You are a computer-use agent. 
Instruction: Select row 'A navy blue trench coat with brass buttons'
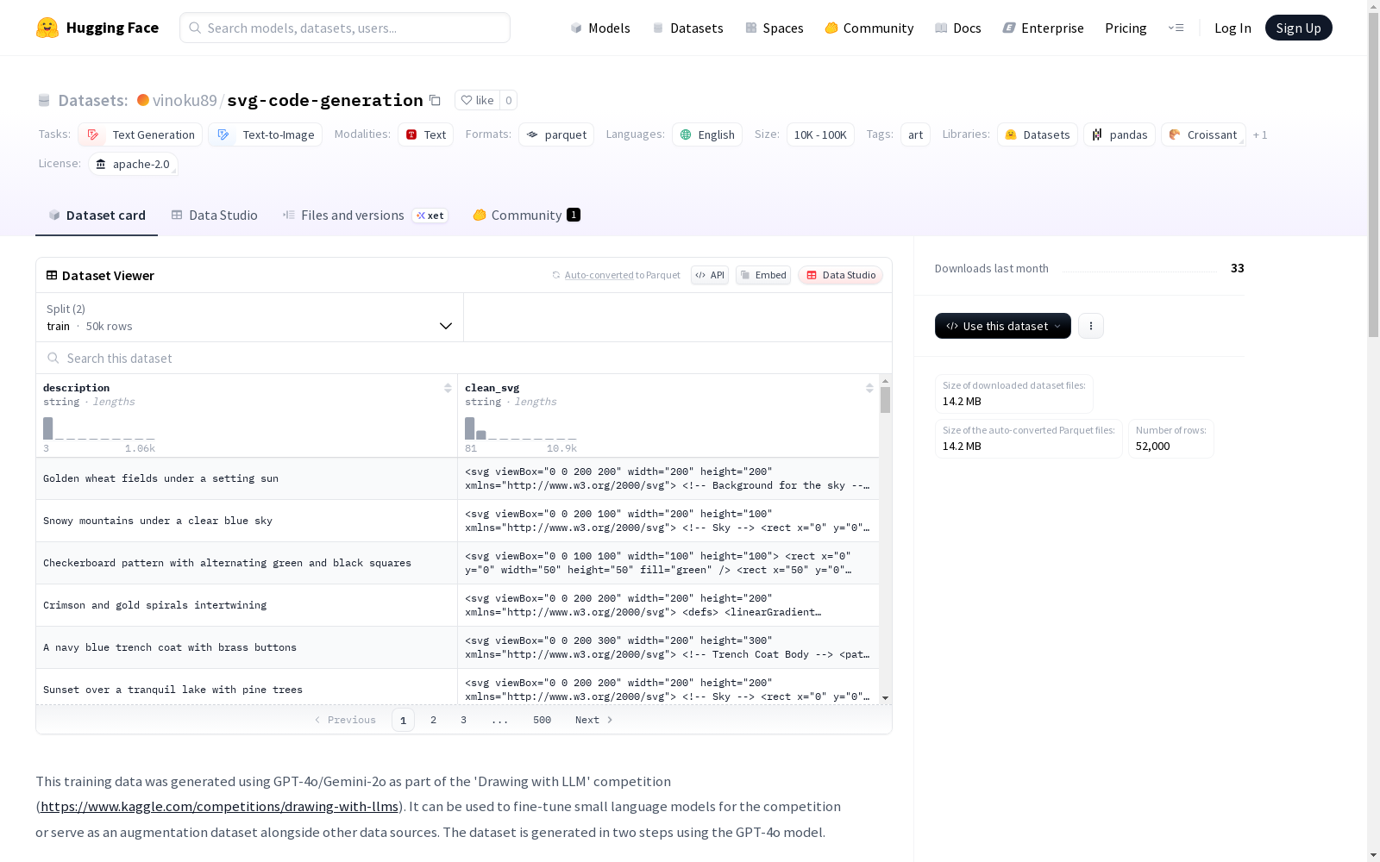tap(457, 647)
